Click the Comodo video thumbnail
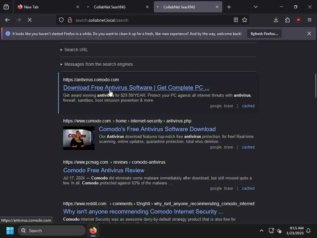The image size is (317, 238). point(79,138)
